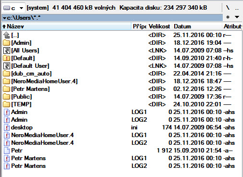Sort by Přípona column header
The width and height of the screenshot is (243, 177).
pyautogui.click(x=139, y=26)
